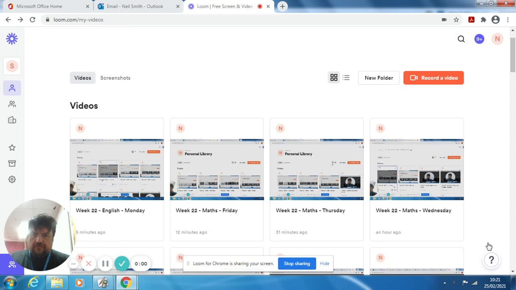Open a new browser tab
This screenshot has width=516, height=290.
click(x=283, y=6)
